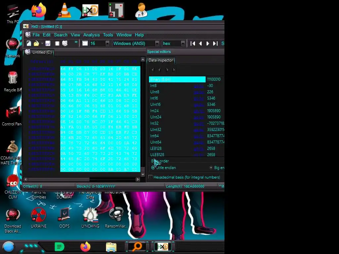Open the View menu

coord(75,35)
